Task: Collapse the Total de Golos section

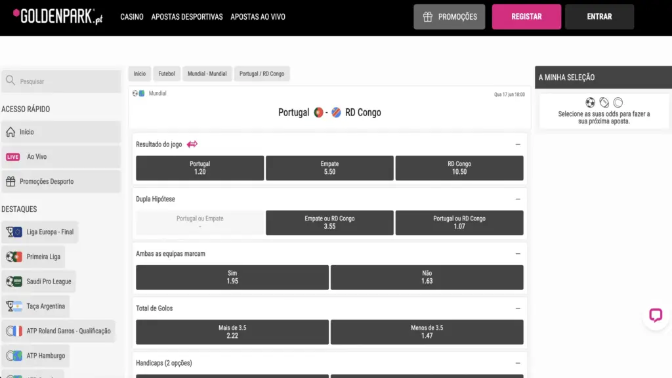Action: coord(518,308)
